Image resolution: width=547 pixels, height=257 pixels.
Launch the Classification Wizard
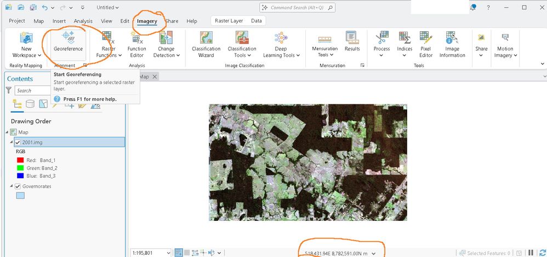click(x=206, y=45)
